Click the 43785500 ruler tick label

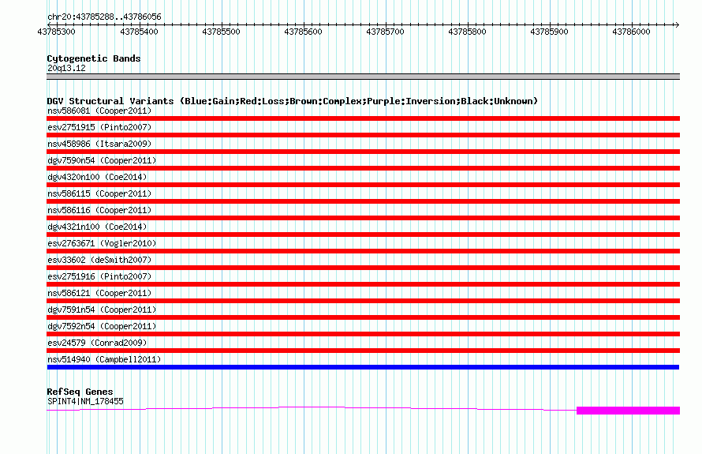click(221, 32)
